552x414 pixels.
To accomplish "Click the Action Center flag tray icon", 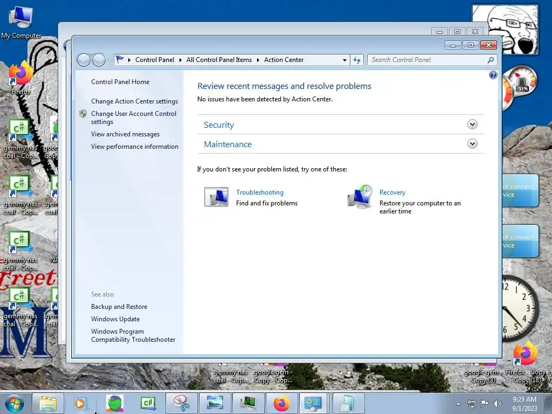I will tap(485, 404).
